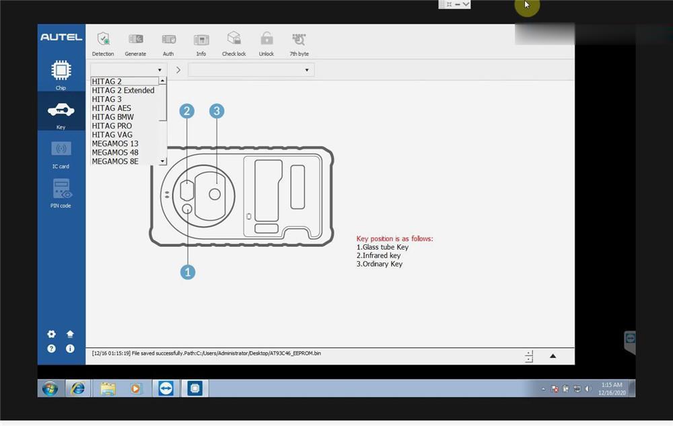The image size is (673, 426).
Task: Open the about info icon
Action: click(71, 349)
